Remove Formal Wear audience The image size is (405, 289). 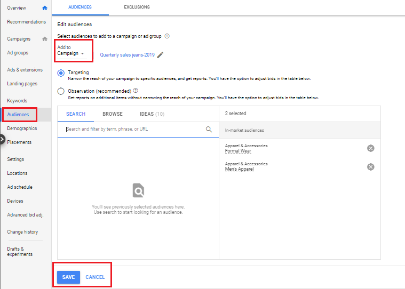point(371,148)
